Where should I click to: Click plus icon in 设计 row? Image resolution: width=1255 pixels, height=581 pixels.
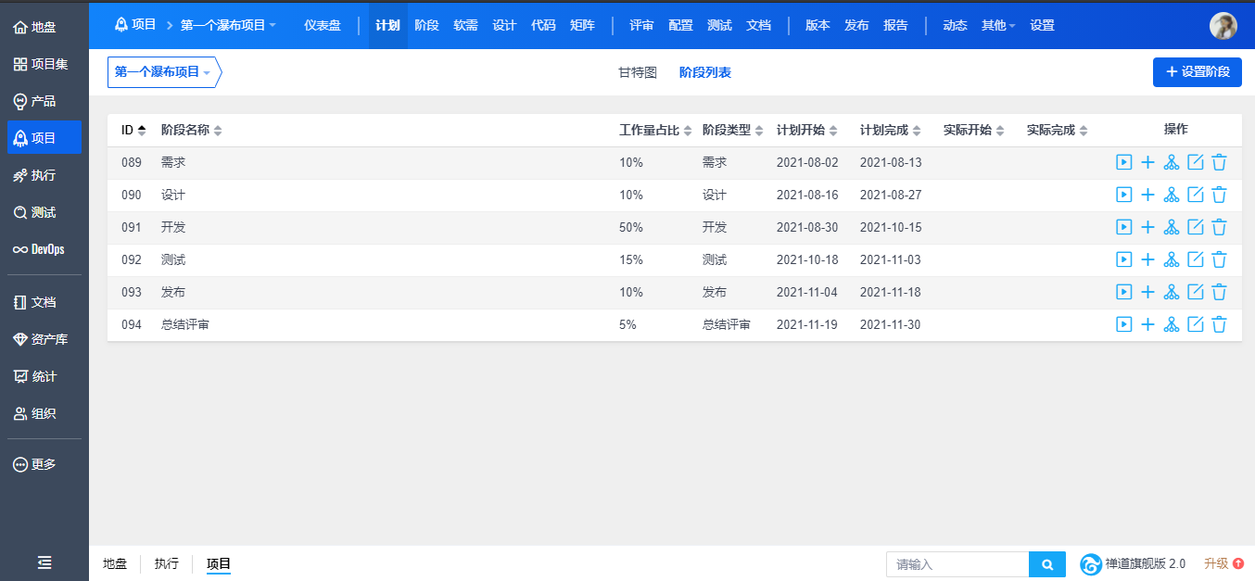(x=1147, y=195)
